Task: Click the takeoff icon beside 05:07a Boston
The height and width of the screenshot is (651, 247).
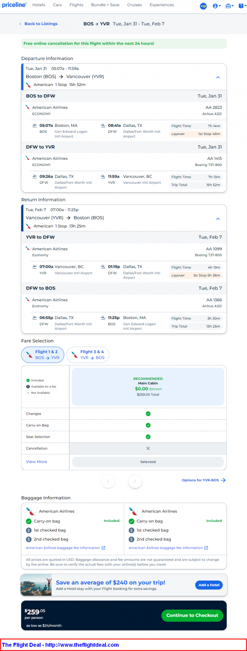Action: pos(35,125)
